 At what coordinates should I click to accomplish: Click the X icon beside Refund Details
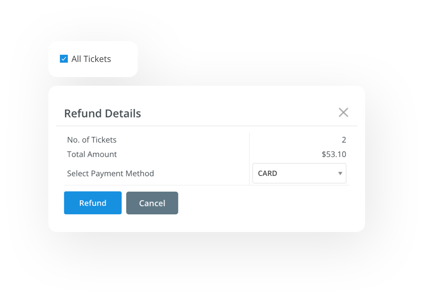[x=343, y=112]
